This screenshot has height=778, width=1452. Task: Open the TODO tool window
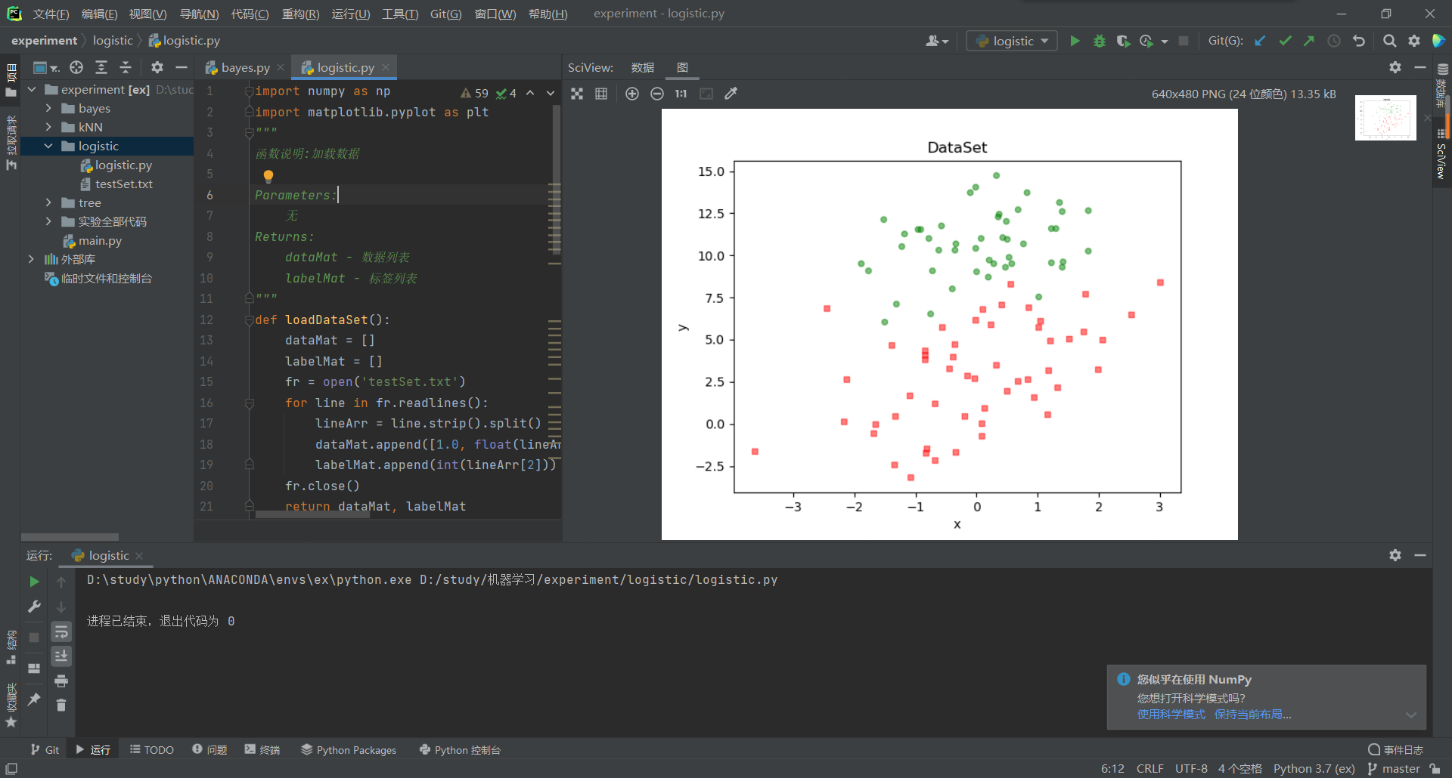tap(152, 750)
